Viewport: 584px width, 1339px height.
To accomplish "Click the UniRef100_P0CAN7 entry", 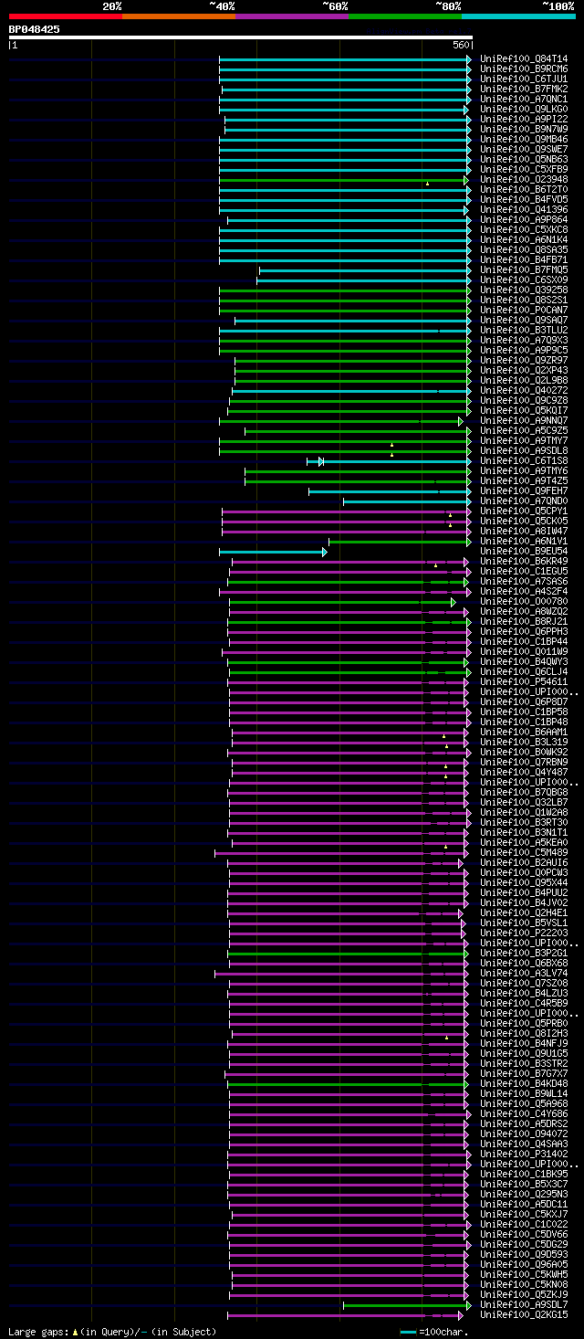I will 524,310.
